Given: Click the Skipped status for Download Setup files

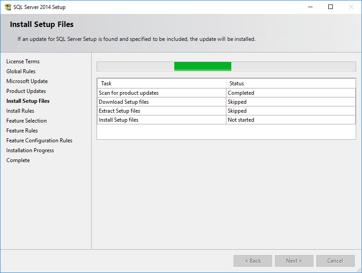Looking at the screenshot, I should tap(291, 102).
